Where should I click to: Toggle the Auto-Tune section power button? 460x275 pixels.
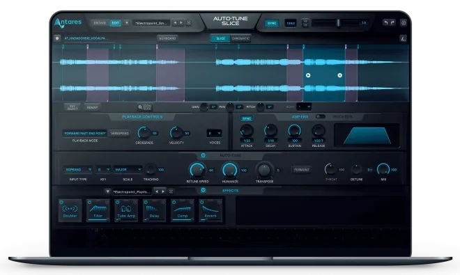click(x=203, y=155)
